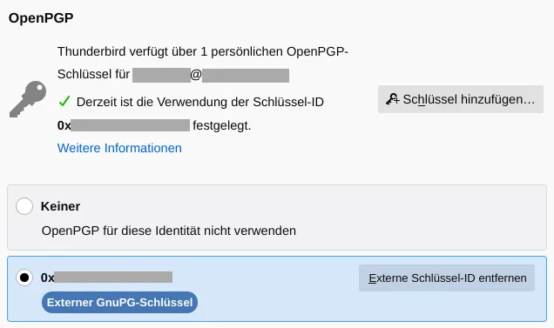This screenshot has width=554, height=328.
Task: Click "Derzeit ist die Verwendung der Schlüssel-ID" text
Action: (x=200, y=102)
